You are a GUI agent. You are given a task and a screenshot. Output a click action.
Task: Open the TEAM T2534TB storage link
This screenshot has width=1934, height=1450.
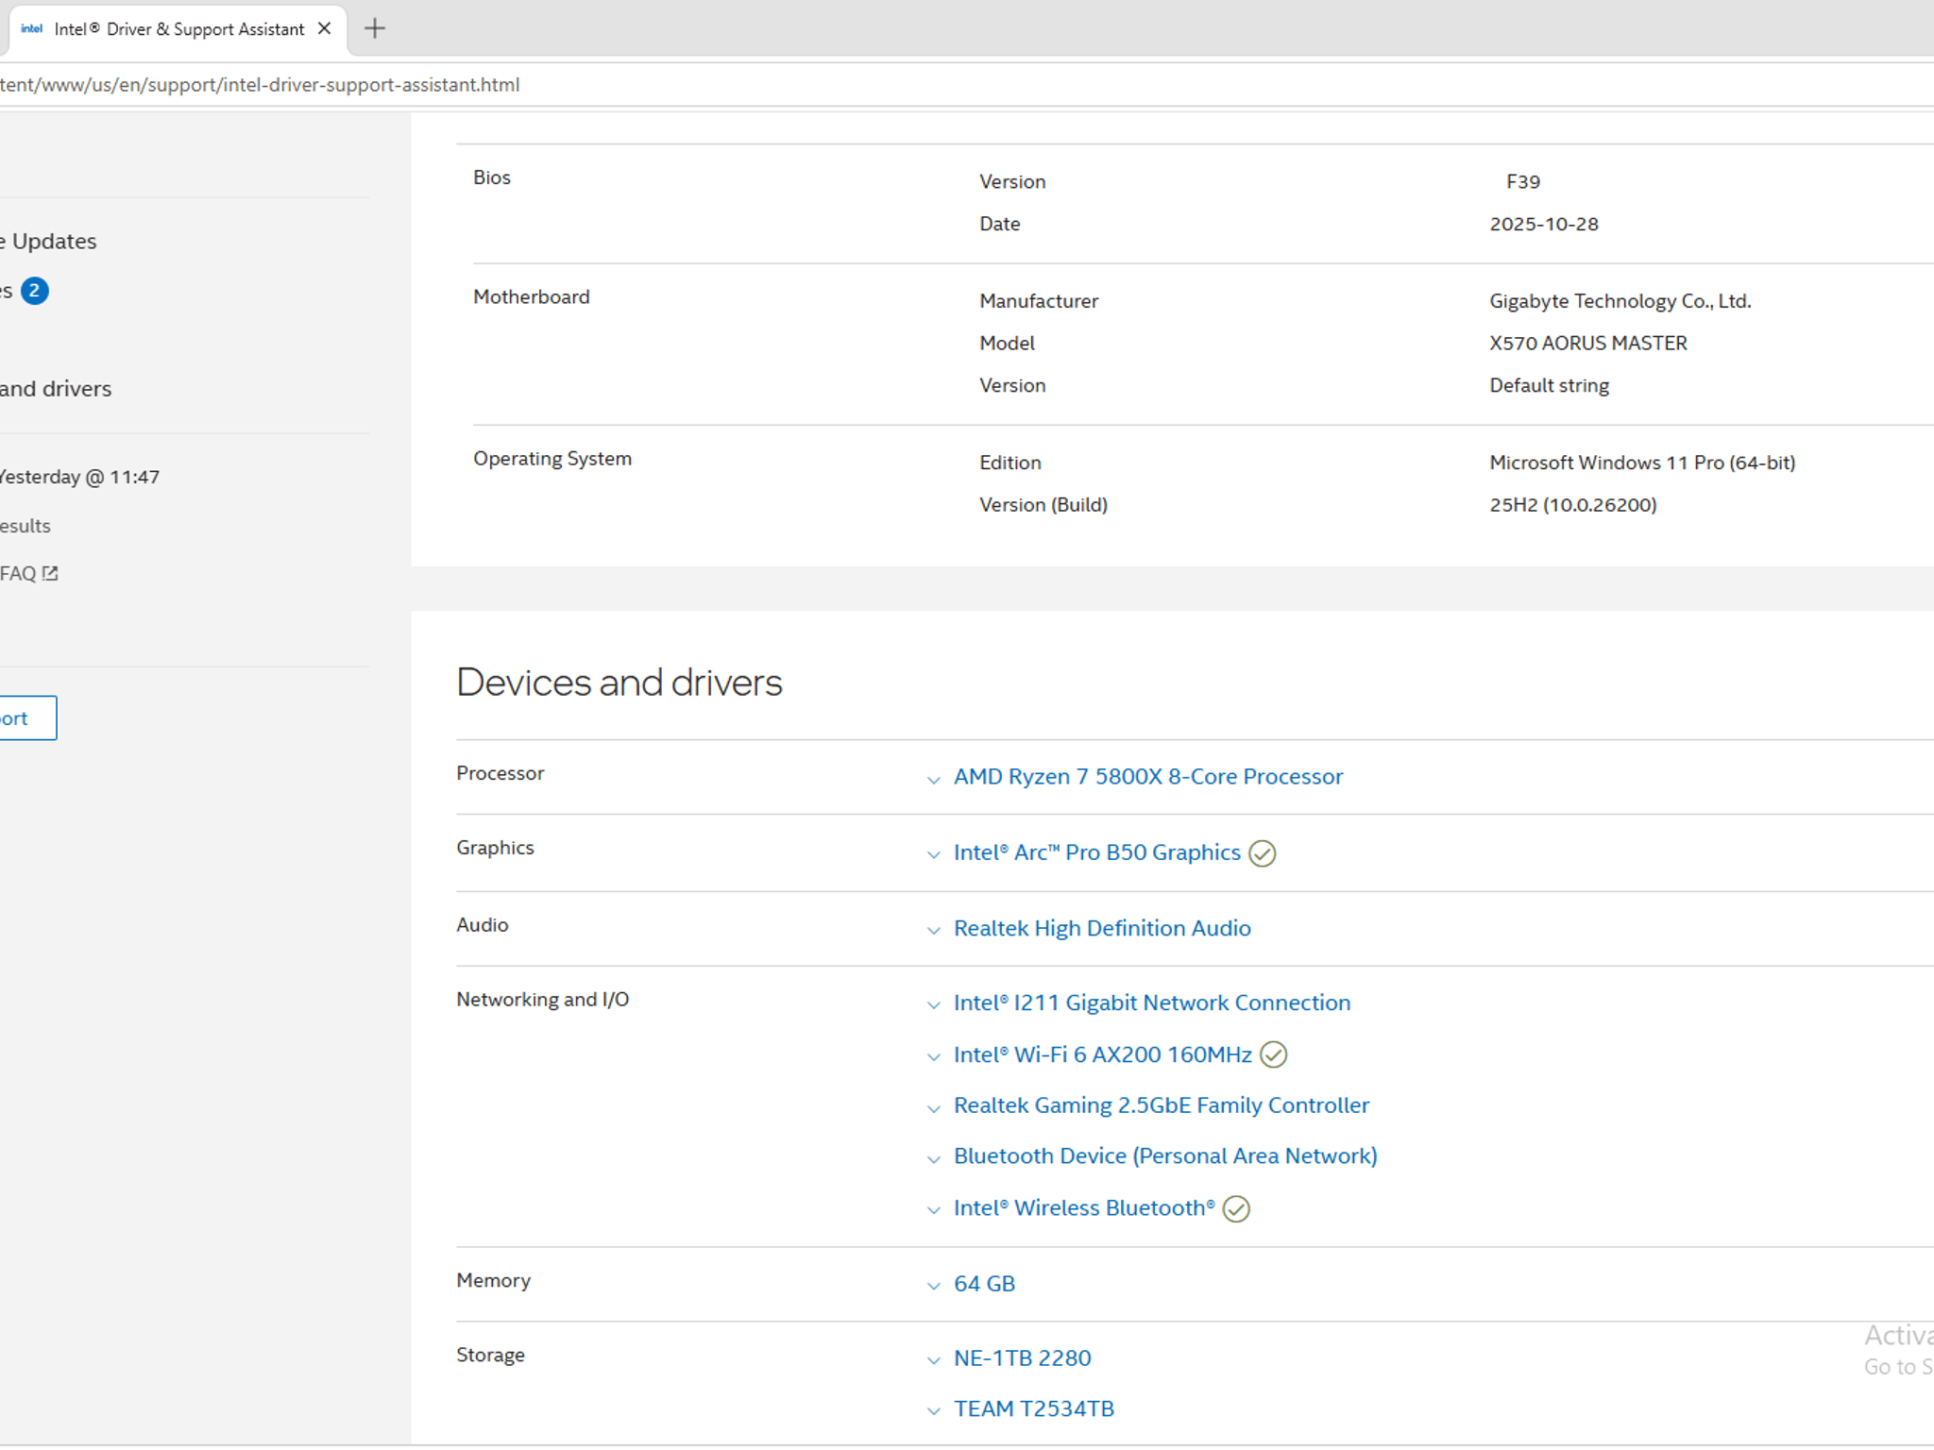pyautogui.click(x=1034, y=1409)
